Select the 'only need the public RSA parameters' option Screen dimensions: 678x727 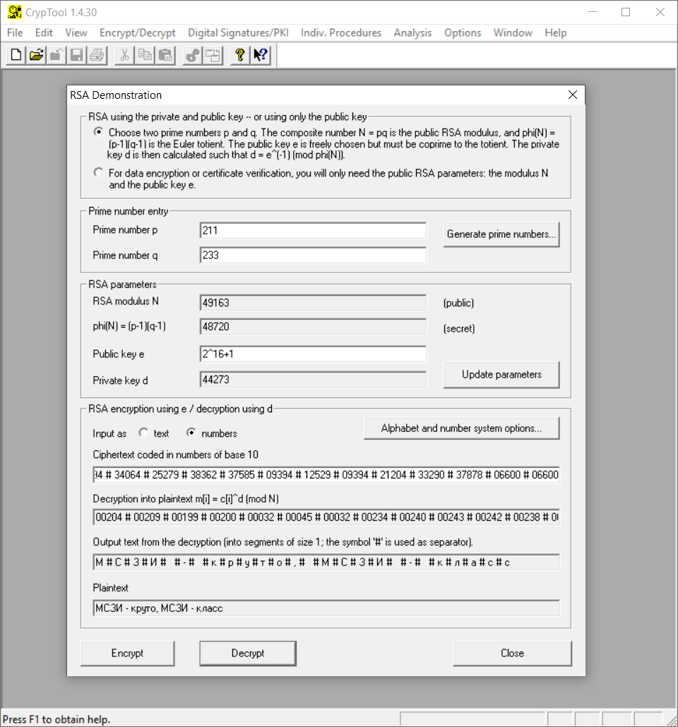point(98,172)
